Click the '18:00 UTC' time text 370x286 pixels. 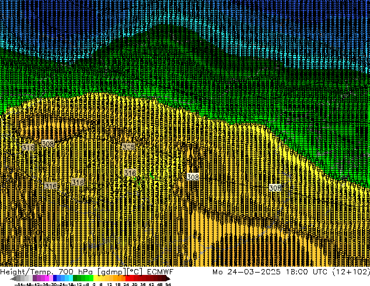[307, 272]
